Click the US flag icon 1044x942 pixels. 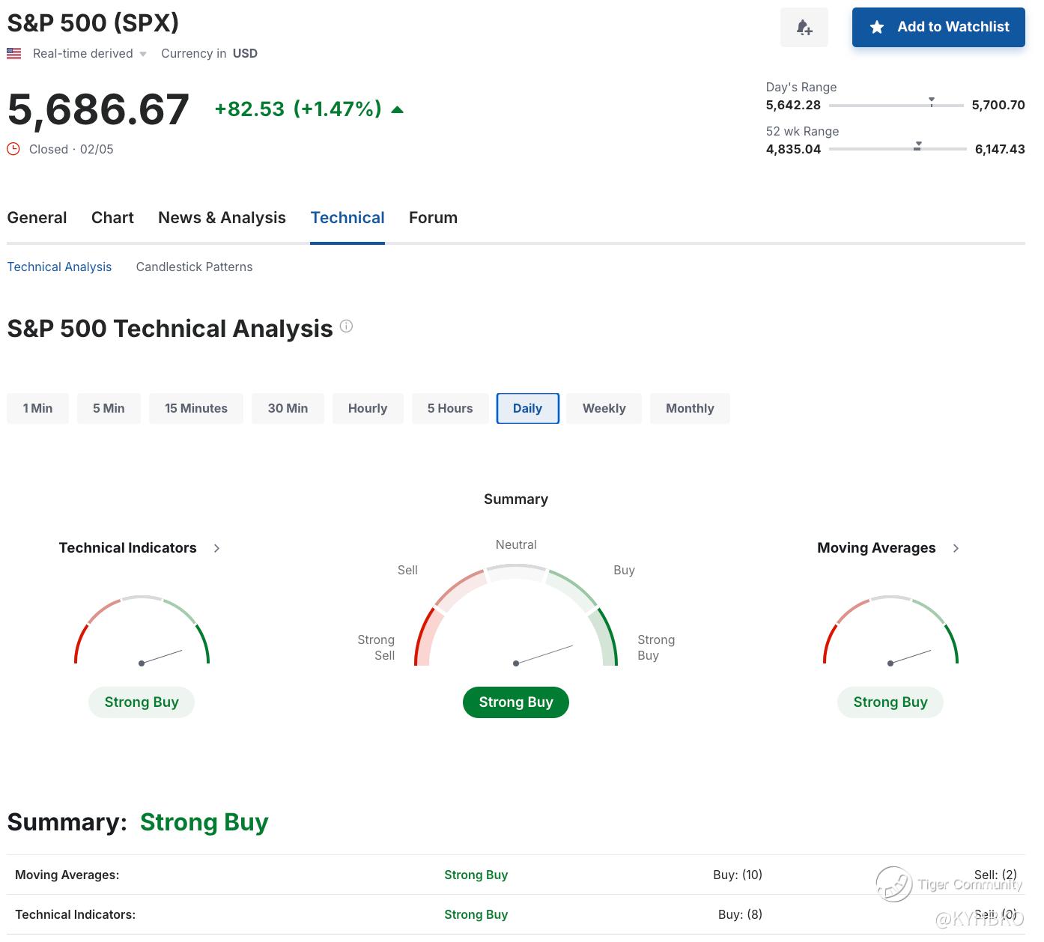point(14,53)
